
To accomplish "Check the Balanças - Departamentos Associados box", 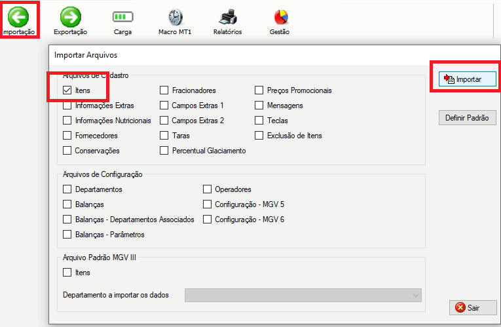I will [x=67, y=220].
